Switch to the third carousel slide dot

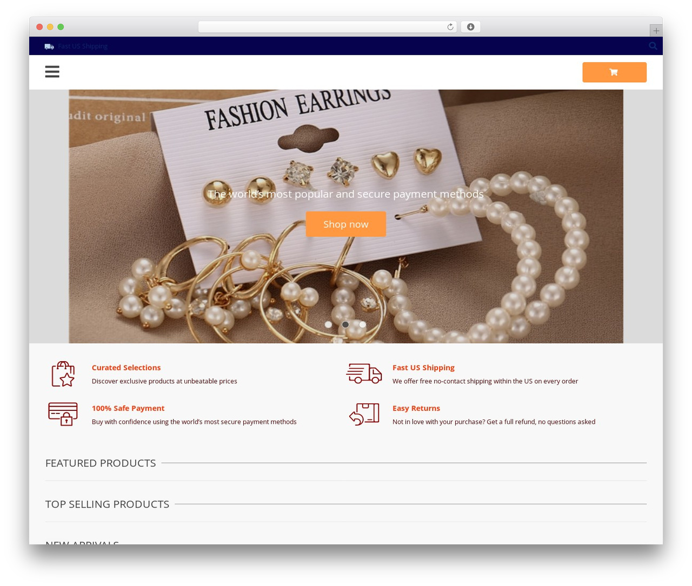(363, 324)
